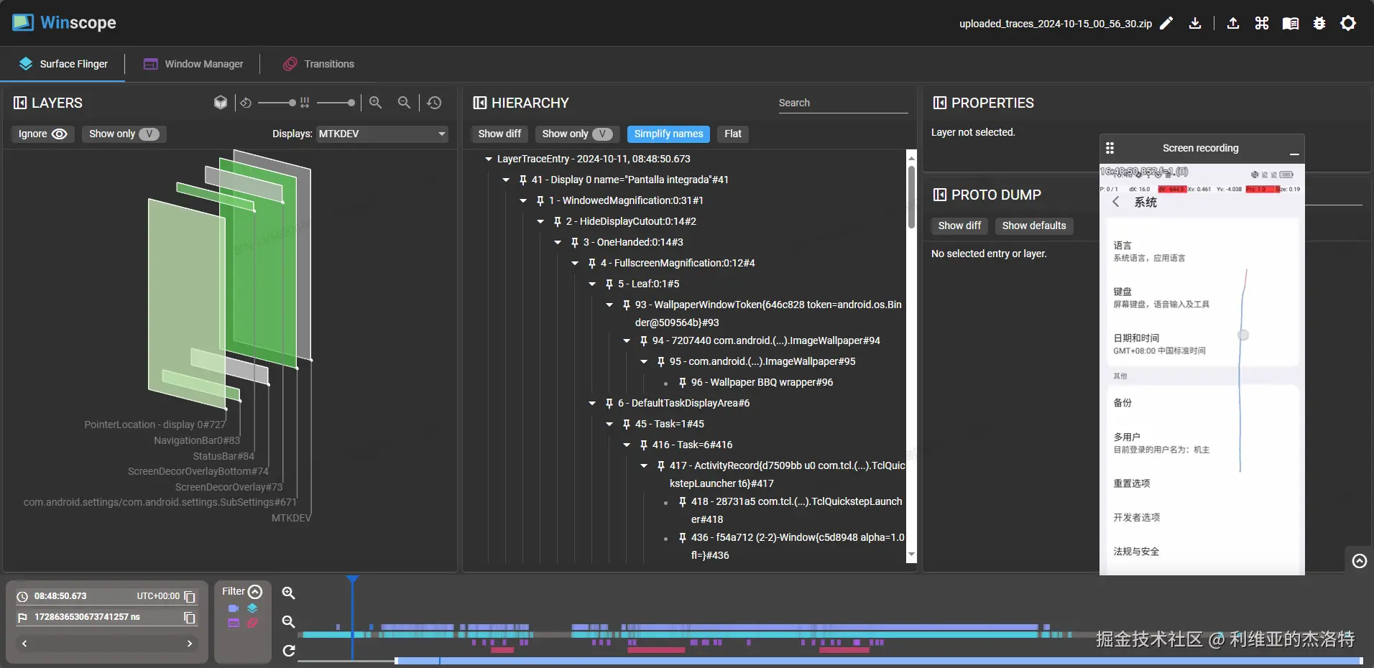Image resolution: width=1374 pixels, height=668 pixels.
Task: Open keyboard shortcuts command icon
Action: point(1262,24)
